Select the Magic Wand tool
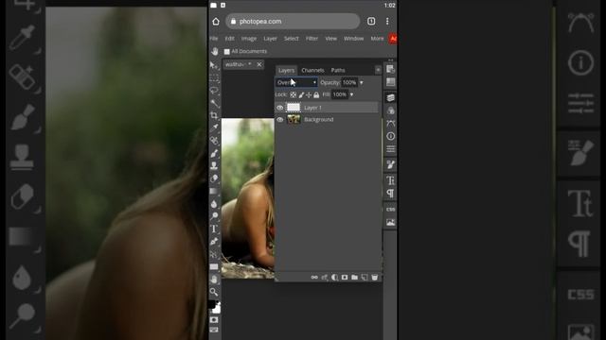Image resolution: width=606 pixels, height=340 pixels. click(x=214, y=103)
